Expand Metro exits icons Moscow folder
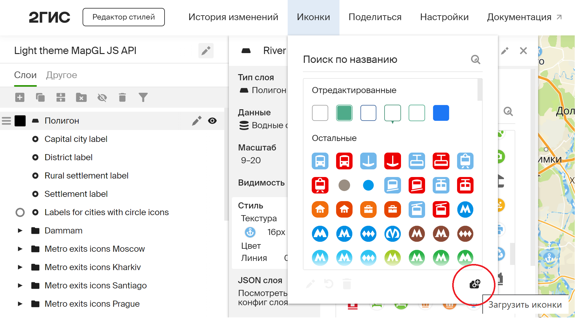The image size is (575, 318). (x=20, y=249)
